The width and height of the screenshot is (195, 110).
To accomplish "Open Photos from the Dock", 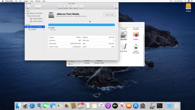I will [x=67, y=106].
